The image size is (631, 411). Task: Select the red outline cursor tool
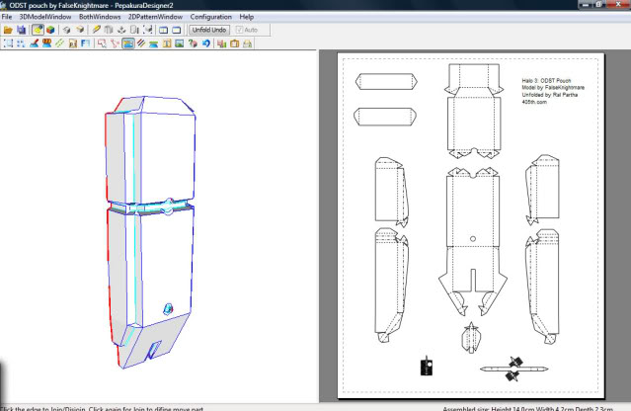[x=102, y=43]
